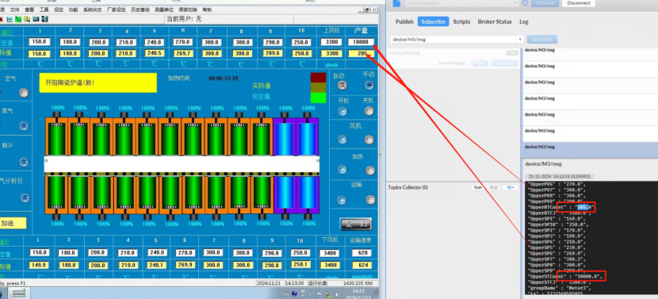658x299 pixels.
Task: Click the 加油 button
Action: click(x=13, y=224)
